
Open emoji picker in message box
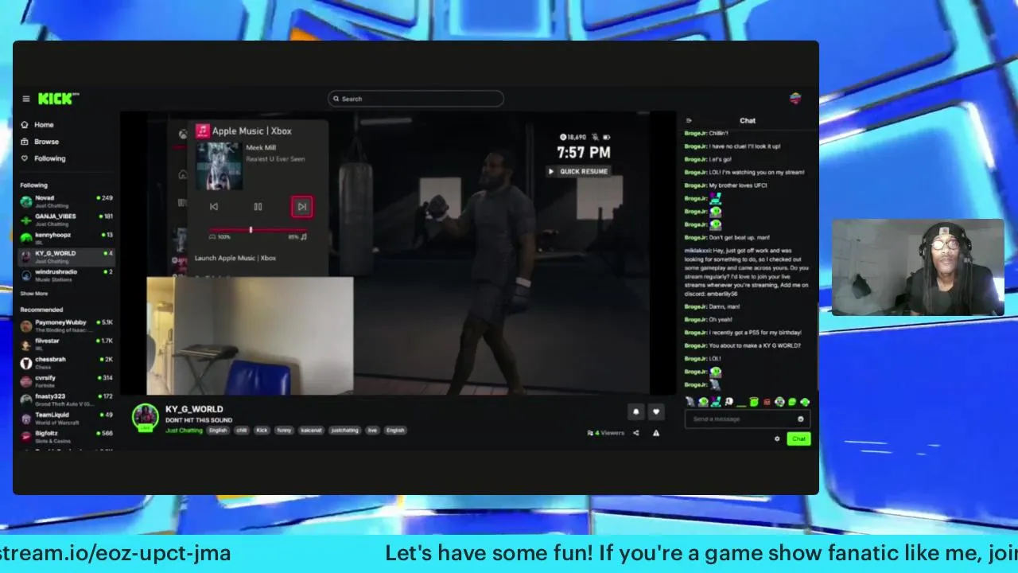tap(801, 419)
